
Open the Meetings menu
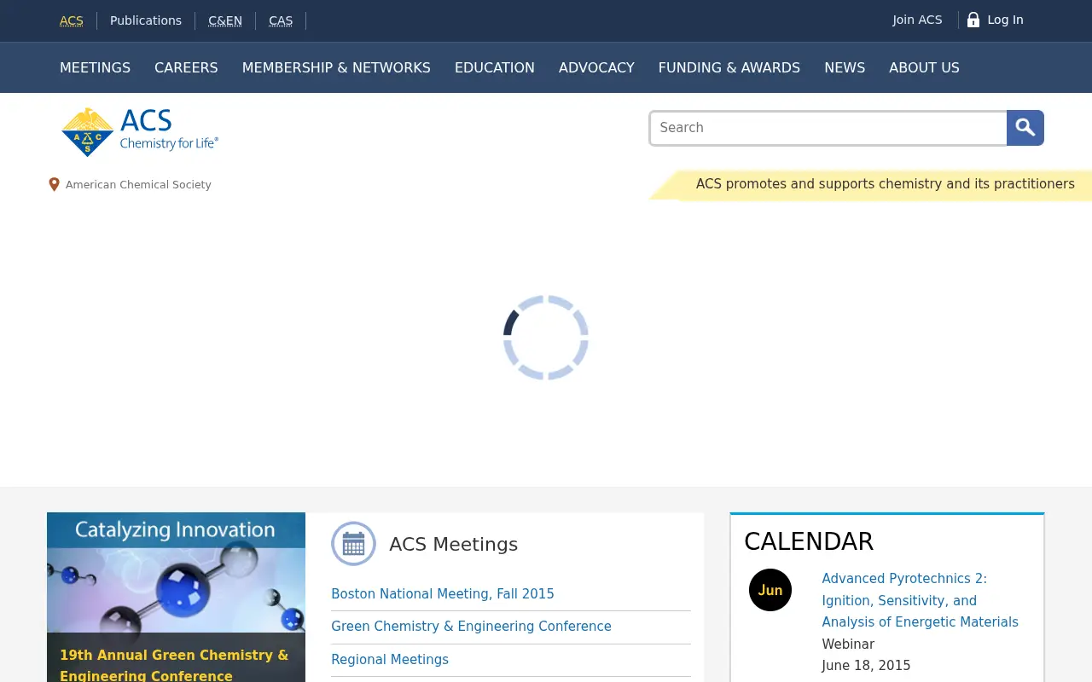(x=95, y=67)
